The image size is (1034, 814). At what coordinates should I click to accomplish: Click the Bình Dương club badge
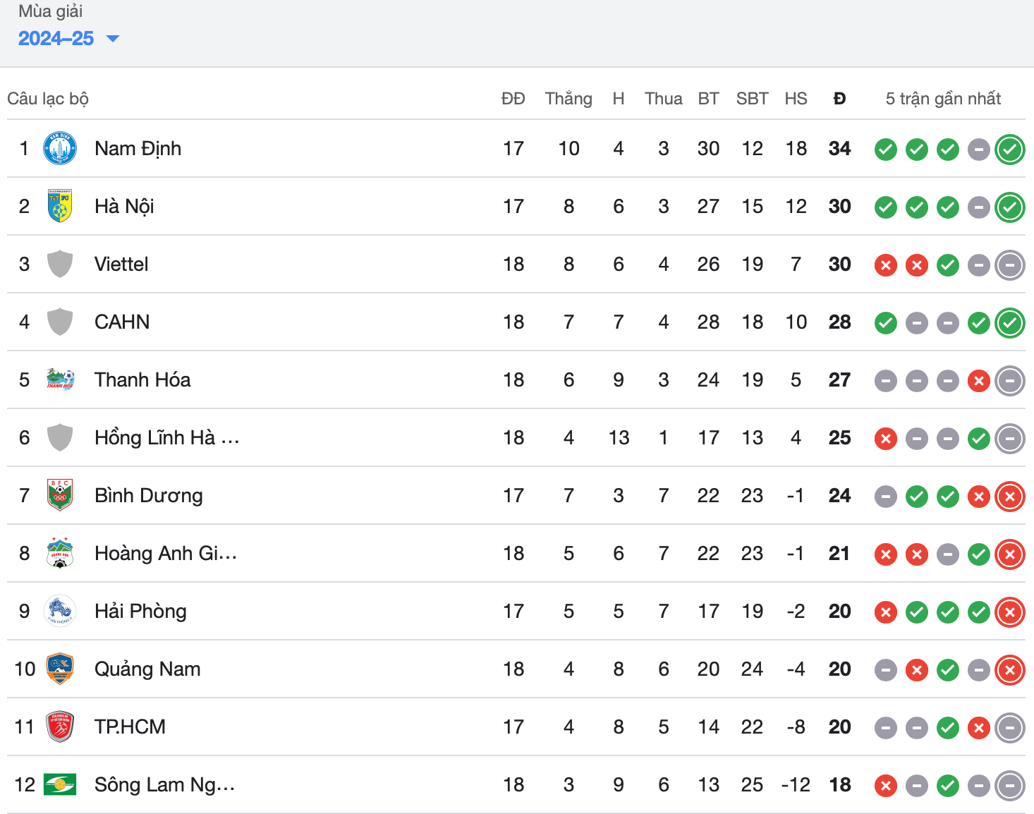pos(60,495)
